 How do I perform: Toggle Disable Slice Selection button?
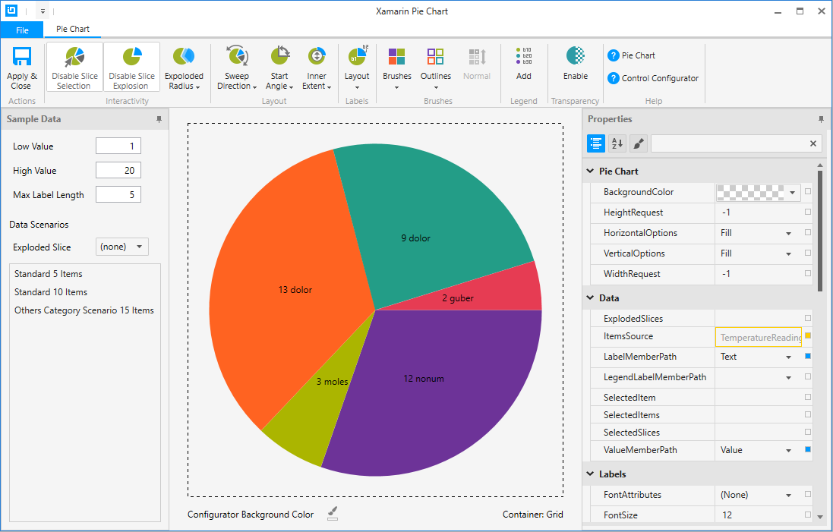[x=75, y=68]
